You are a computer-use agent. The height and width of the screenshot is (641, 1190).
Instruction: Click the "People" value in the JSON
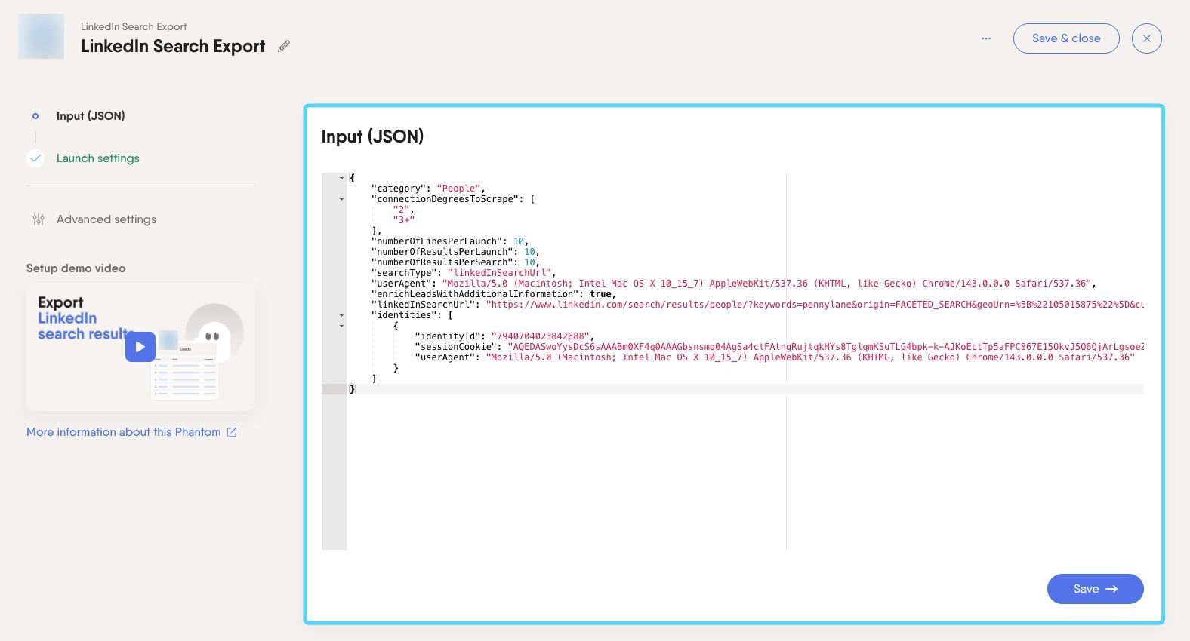[x=458, y=189]
